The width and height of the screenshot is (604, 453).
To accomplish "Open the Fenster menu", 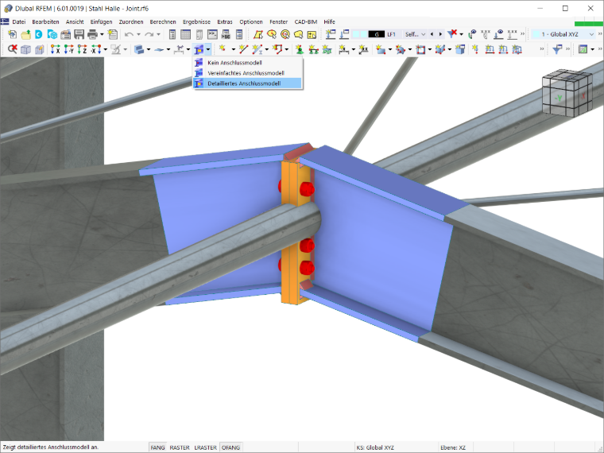I will pyautogui.click(x=278, y=22).
